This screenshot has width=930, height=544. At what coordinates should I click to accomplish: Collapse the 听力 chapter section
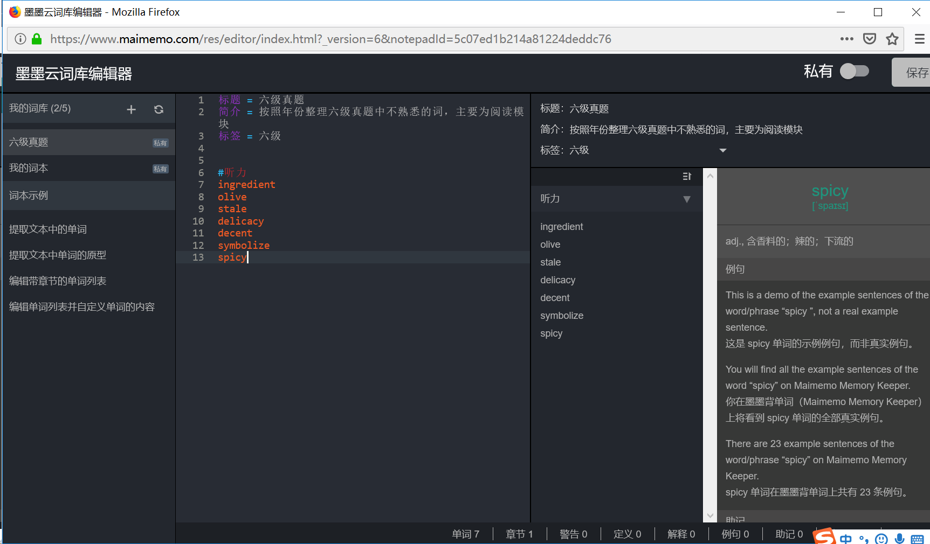tap(687, 199)
